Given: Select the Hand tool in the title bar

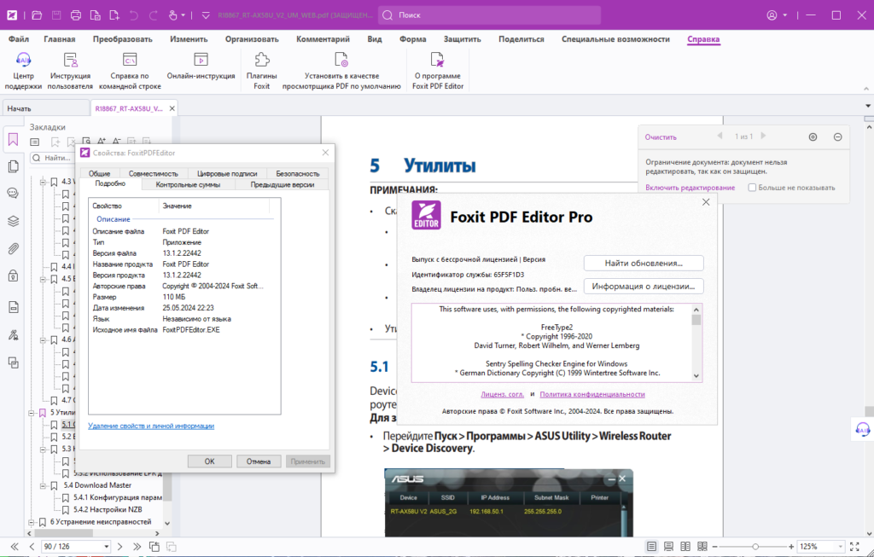Looking at the screenshot, I should coord(173,15).
